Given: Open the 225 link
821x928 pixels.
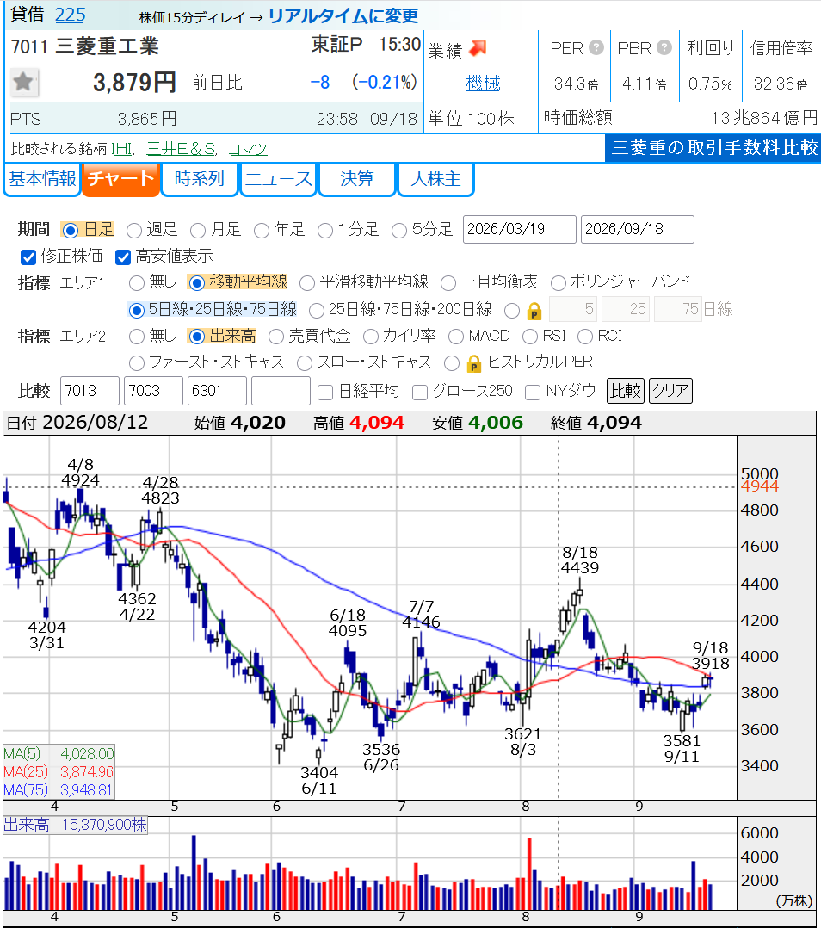Looking at the screenshot, I should (x=70, y=15).
